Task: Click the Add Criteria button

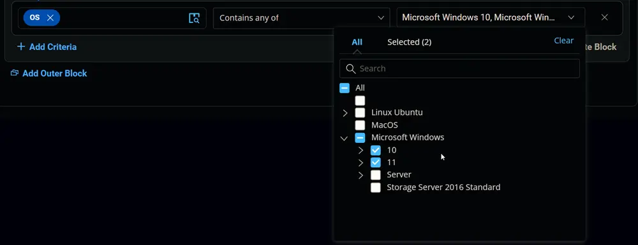Action: coord(47,47)
